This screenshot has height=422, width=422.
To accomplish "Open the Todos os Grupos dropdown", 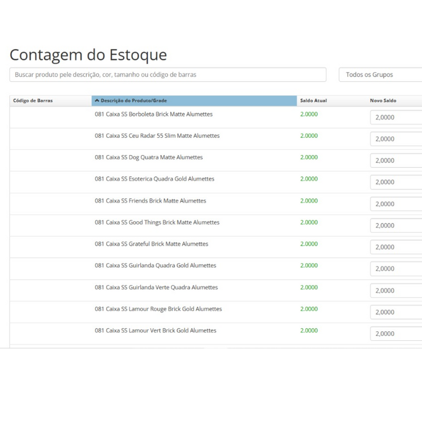I will pos(380,75).
